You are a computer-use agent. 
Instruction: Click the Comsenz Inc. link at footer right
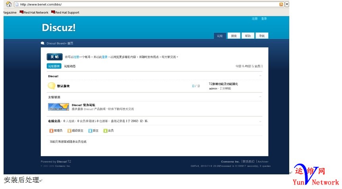230,162
